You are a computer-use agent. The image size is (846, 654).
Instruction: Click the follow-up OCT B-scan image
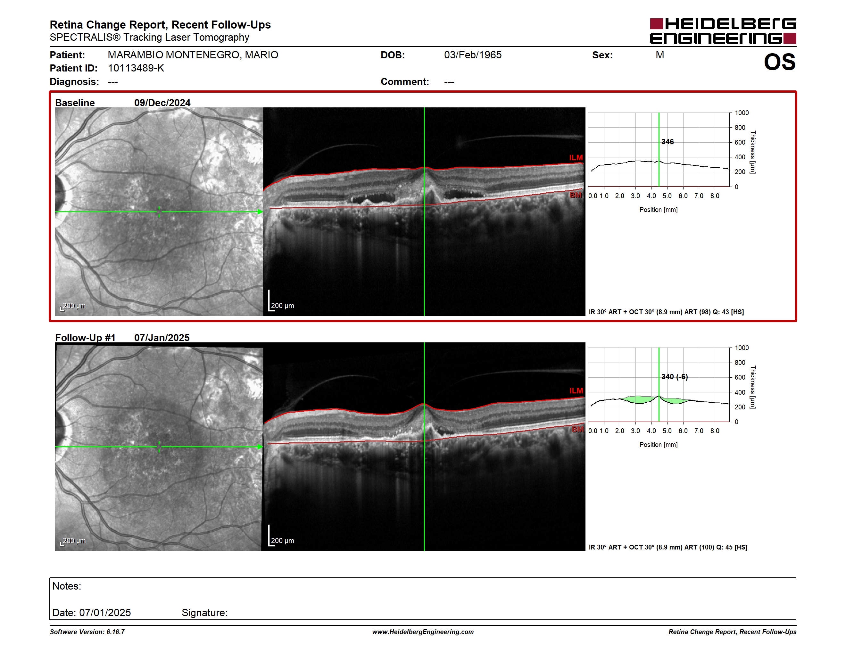424,447
